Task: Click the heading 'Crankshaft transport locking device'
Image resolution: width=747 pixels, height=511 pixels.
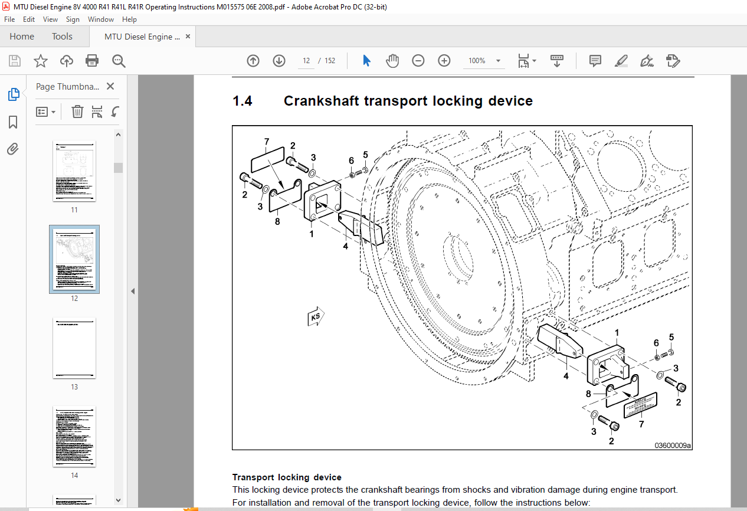Action: tap(408, 101)
